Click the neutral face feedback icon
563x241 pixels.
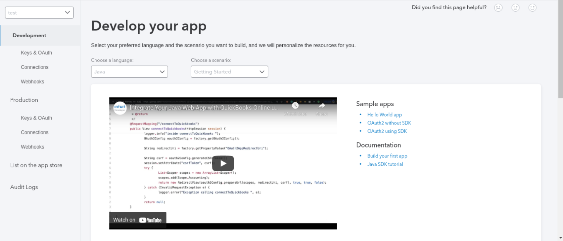click(515, 8)
